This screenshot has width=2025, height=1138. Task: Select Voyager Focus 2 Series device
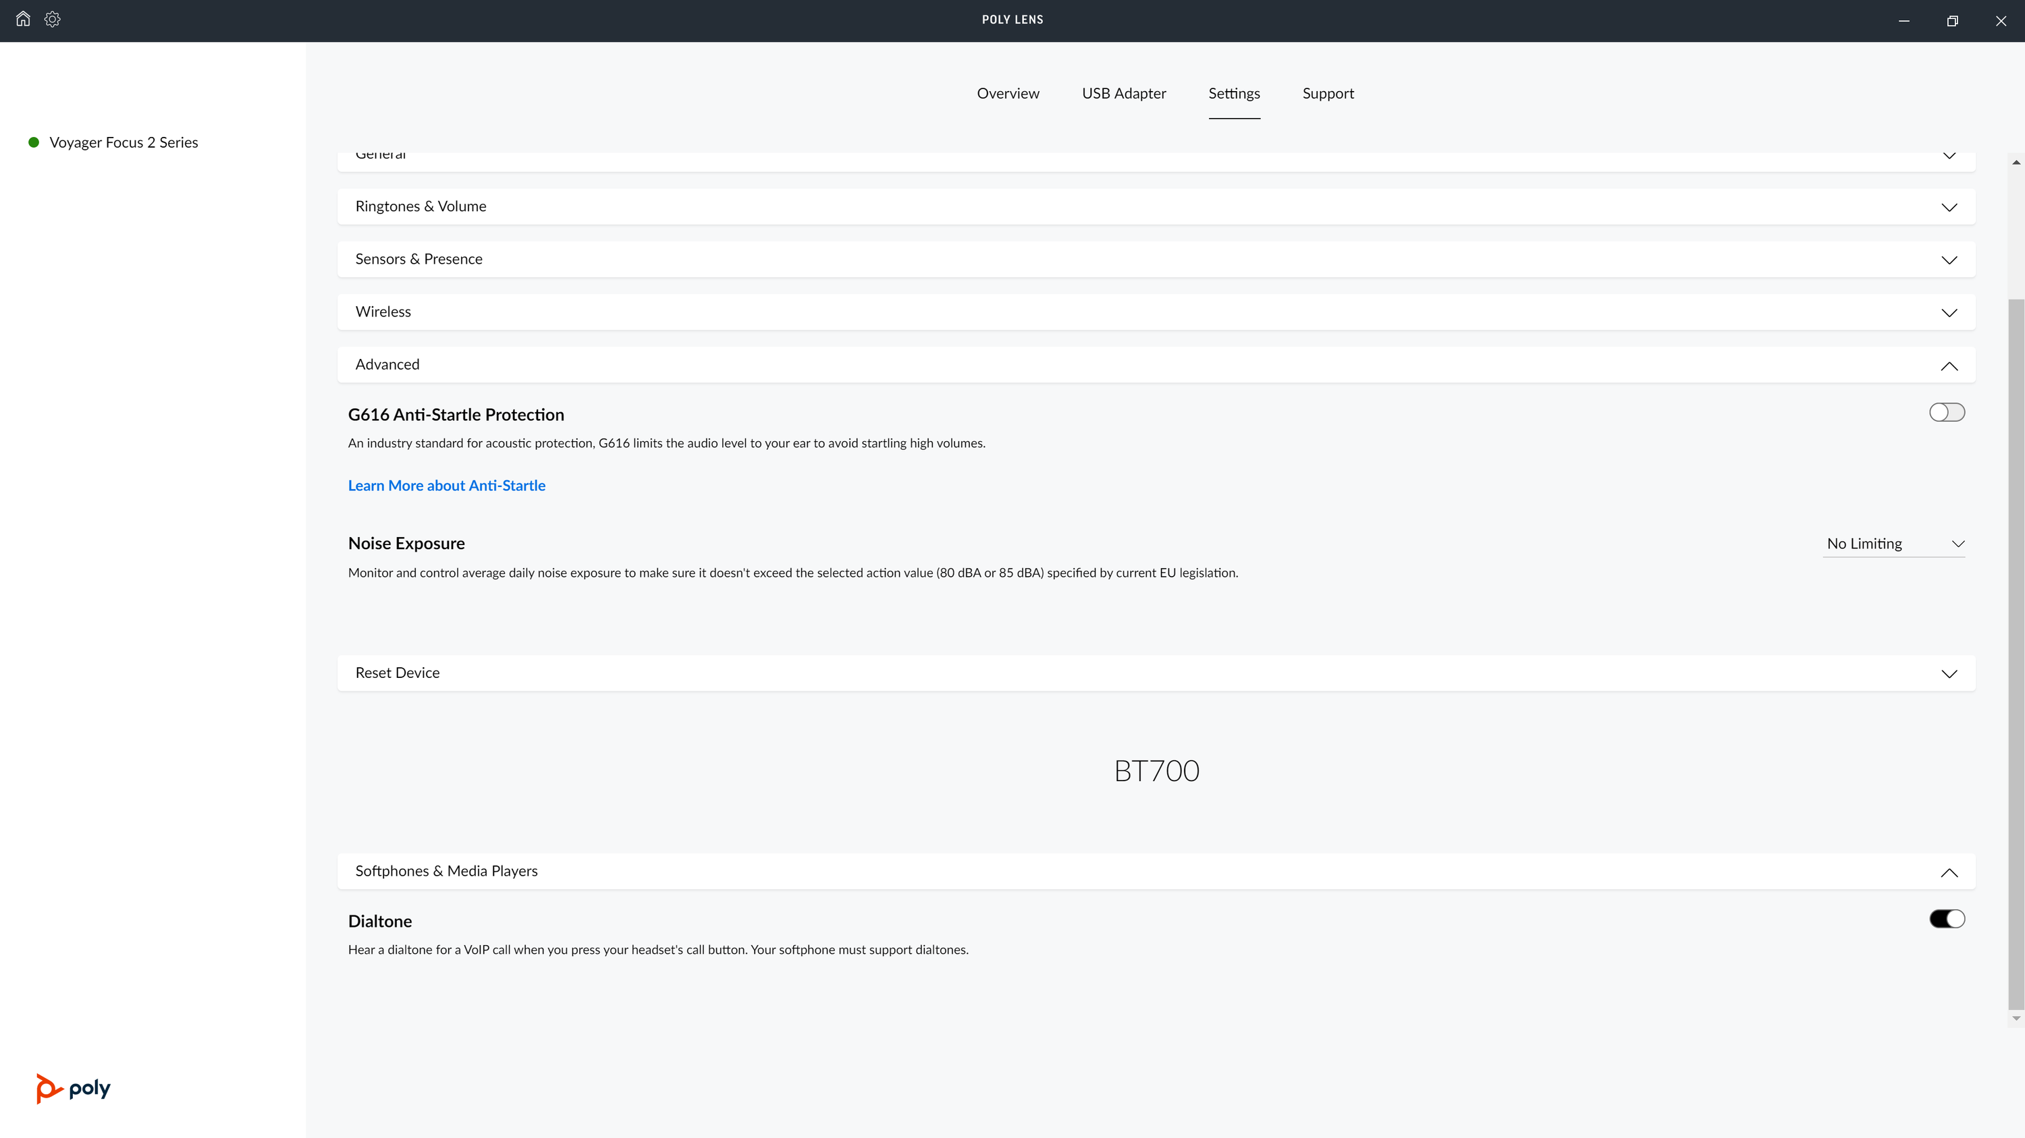pyautogui.click(x=124, y=142)
